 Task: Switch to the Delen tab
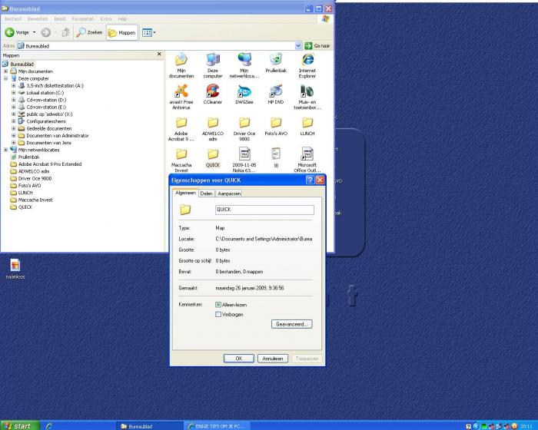click(x=207, y=193)
